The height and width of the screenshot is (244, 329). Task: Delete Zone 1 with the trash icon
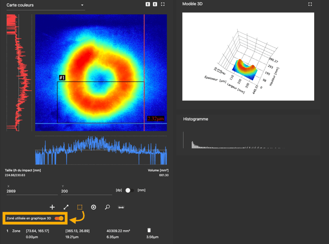149,231
